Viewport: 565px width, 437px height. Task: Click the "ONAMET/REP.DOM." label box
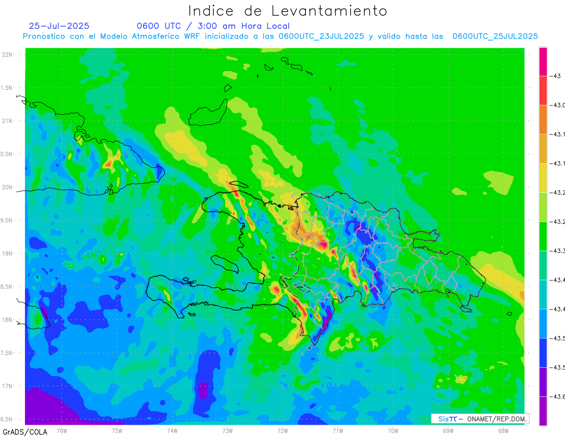pyautogui.click(x=480, y=419)
